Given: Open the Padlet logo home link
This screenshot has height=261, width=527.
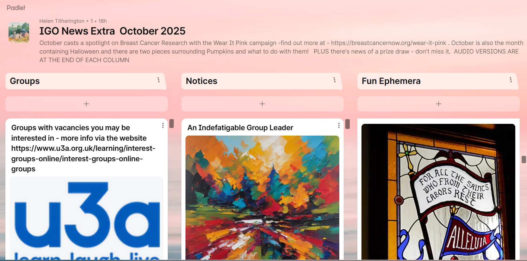Looking at the screenshot, I should (x=16, y=8).
